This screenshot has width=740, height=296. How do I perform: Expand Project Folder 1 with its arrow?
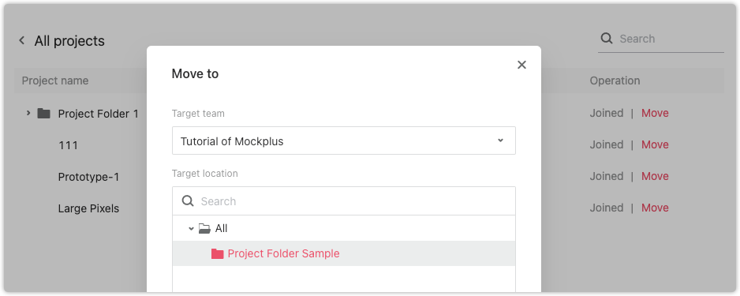(x=28, y=114)
